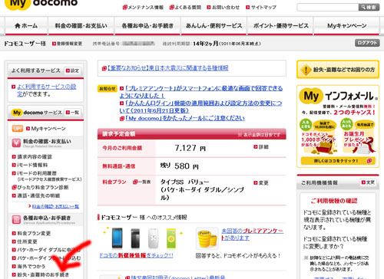Image resolution: width=384 pixels, height=279 pixels.
Task: Open 変更 for ご利用機種情報
Action: [x=368, y=182]
